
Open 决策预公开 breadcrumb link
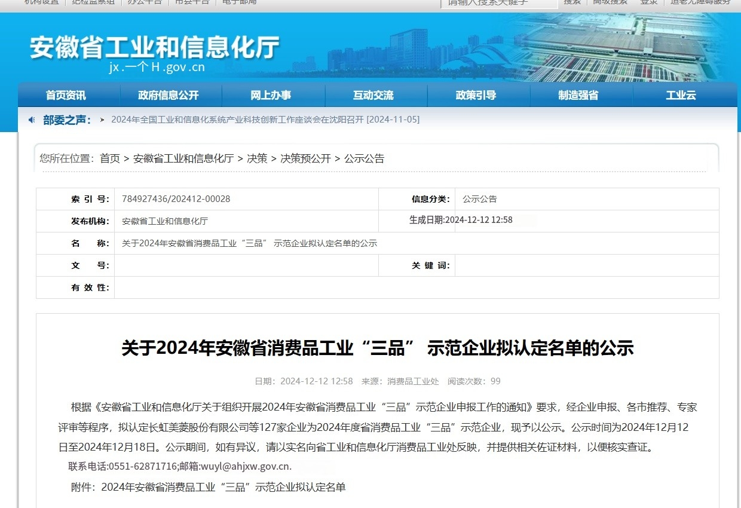(305, 158)
